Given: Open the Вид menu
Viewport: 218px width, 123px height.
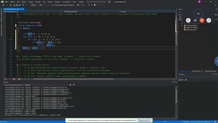Looking at the screenshot, I should [x=18, y=2].
